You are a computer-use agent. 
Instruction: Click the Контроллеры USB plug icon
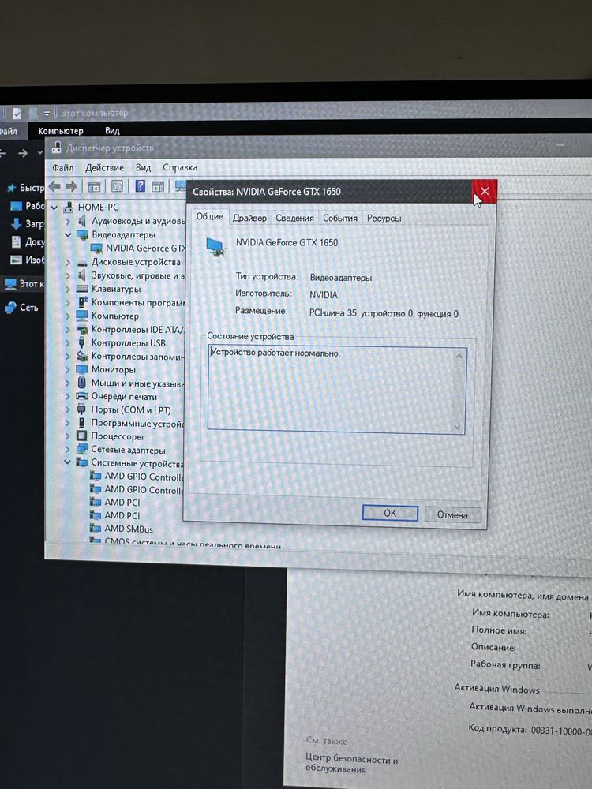(81, 342)
